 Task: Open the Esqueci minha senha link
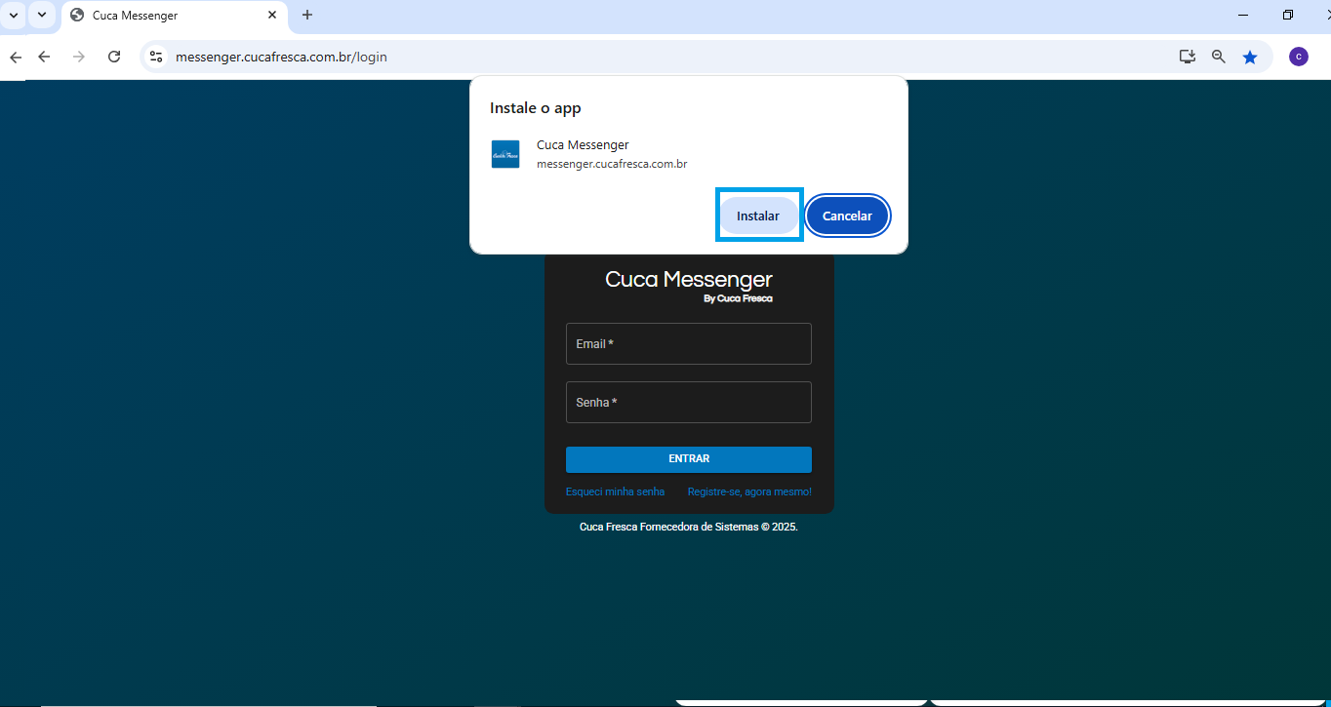[x=615, y=491]
